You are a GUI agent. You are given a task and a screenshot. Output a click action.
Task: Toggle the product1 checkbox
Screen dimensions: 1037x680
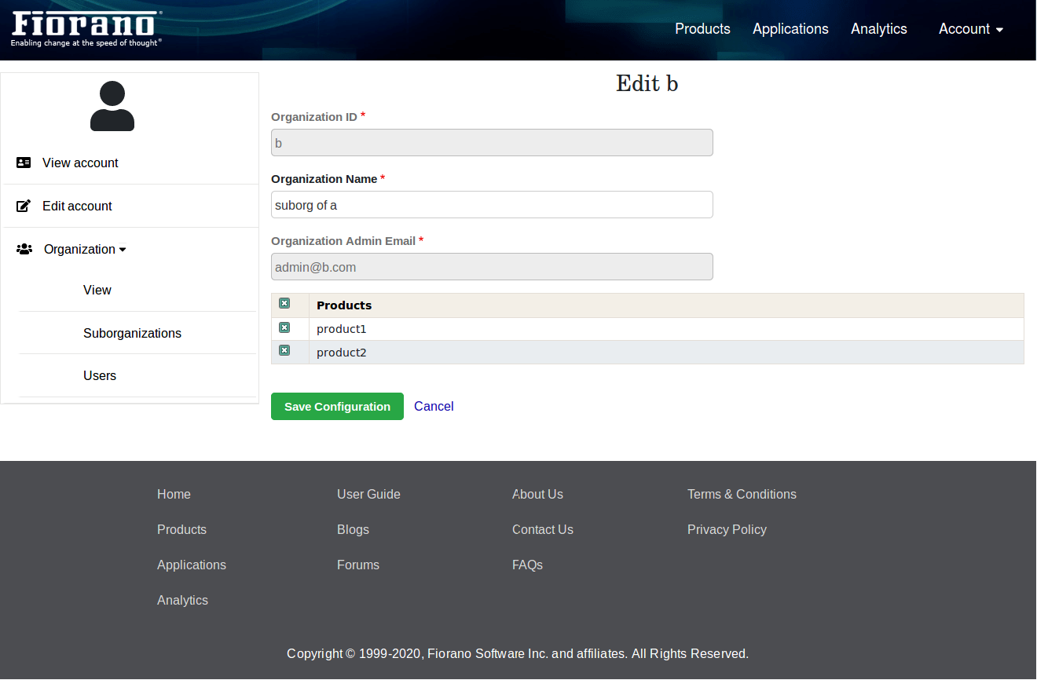284,328
